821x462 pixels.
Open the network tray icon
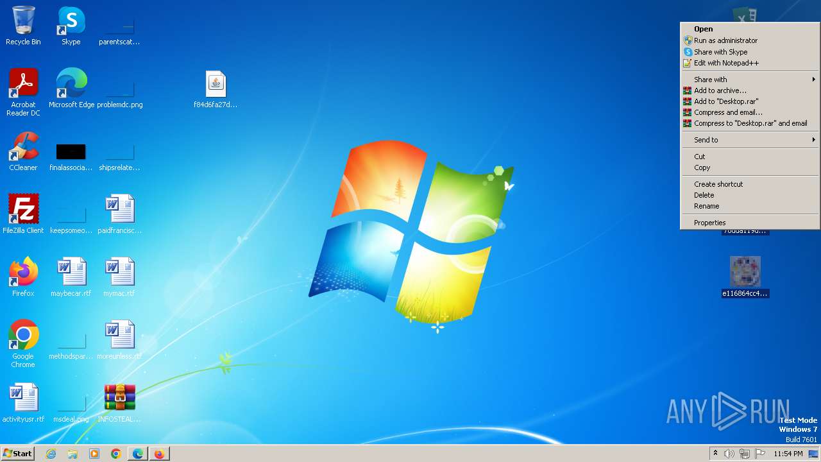click(x=745, y=454)
